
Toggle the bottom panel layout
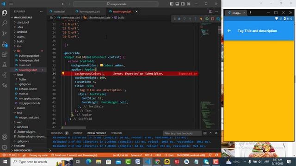tap(177, 4)
